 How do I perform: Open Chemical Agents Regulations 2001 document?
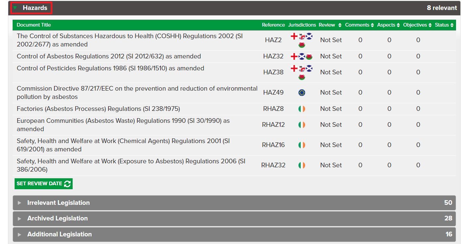coord(123,145)
